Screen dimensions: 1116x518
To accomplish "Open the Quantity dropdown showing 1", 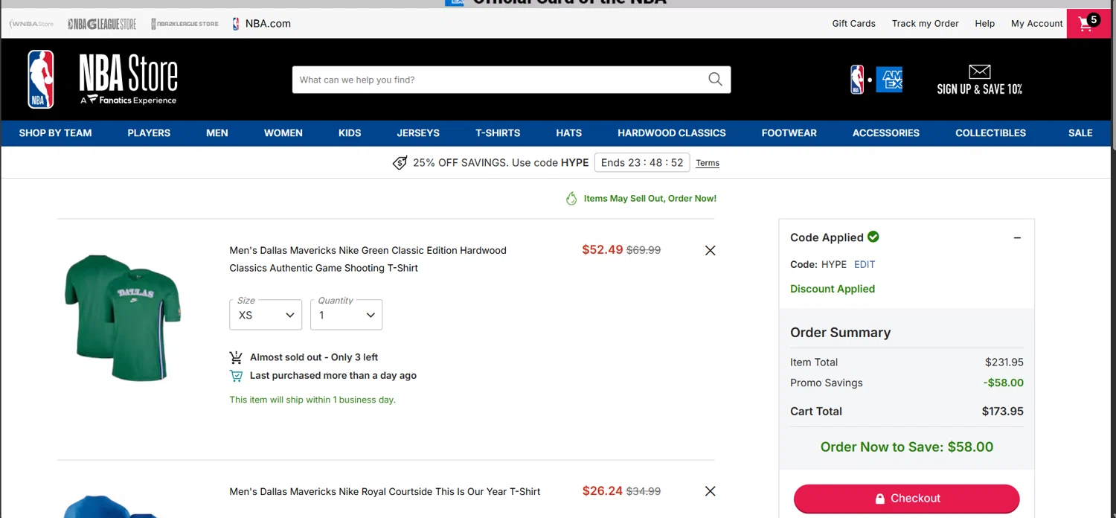I will [x=346, y=315].
